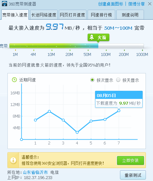Select the 按天显示 radio button
This screenshot has width=153, height=181.
[x=118, y=80]
